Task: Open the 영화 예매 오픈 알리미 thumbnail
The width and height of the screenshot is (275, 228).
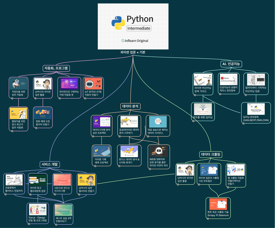Action: pos(43,113)
